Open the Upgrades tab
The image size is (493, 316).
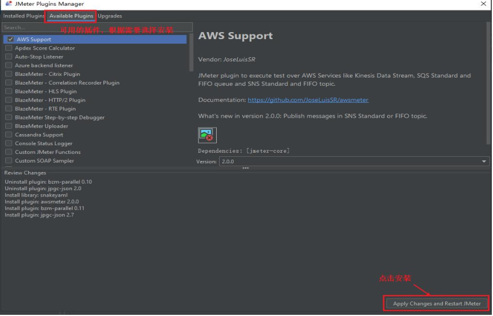(110, 16)
